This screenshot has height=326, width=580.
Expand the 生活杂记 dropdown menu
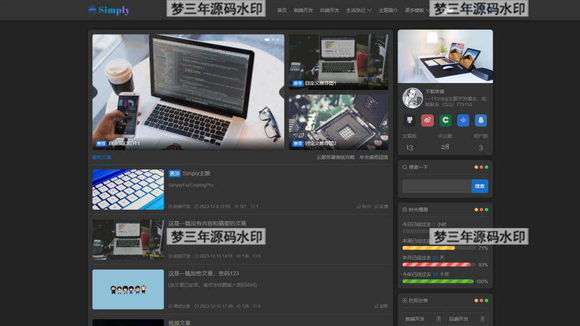click(359, 10)
